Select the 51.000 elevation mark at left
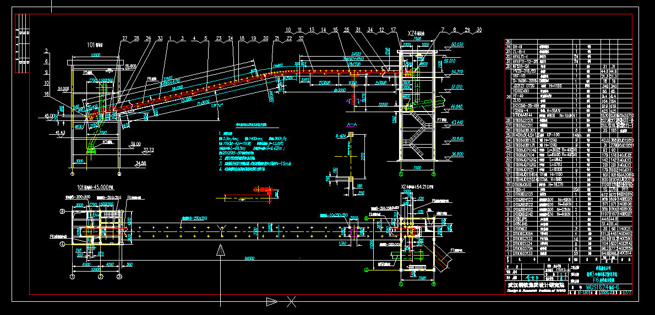The image size is (655, 315). click(63, 89)
